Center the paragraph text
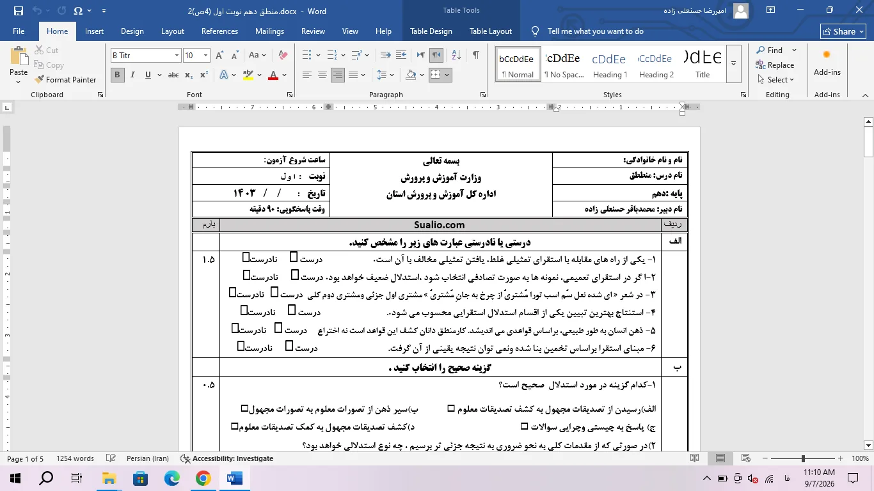Image resolution: width=874 pixels, height=491 pixels. (322, 75)
